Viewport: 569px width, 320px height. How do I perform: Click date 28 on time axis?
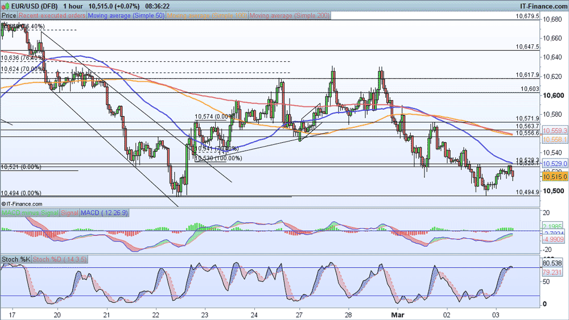tap(349, 314)
